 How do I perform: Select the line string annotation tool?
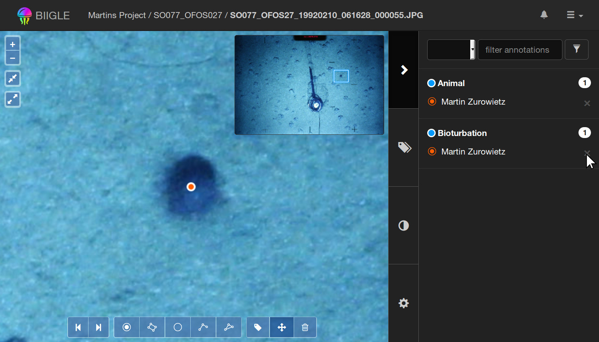(203, 327)
